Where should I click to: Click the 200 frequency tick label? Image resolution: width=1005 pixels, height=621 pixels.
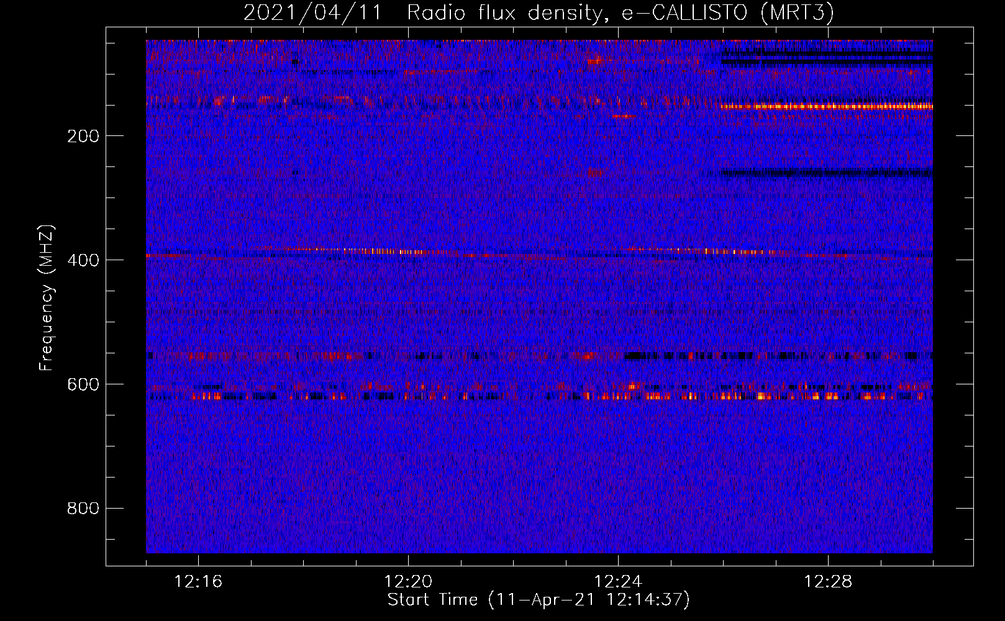coord(83,136)
